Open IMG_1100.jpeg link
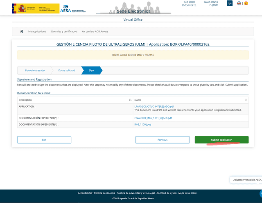Screen dimensions: 262x203 (x=143, y=124)
